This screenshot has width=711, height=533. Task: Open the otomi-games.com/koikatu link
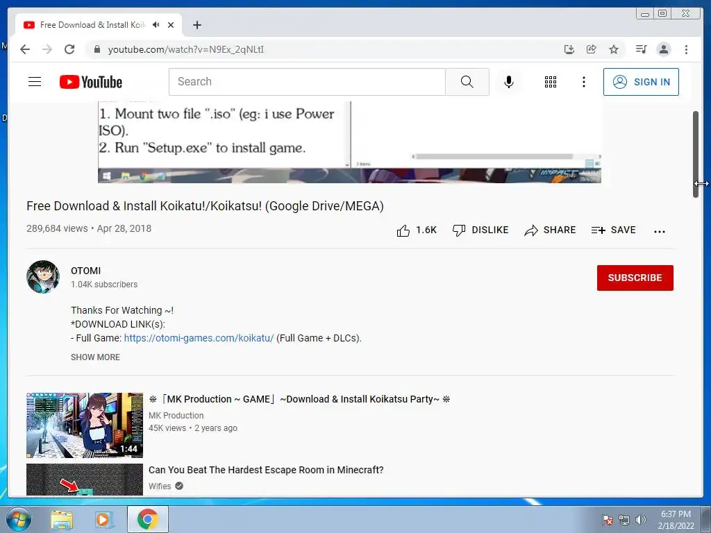pyautogui.click(x=199, y=338)
